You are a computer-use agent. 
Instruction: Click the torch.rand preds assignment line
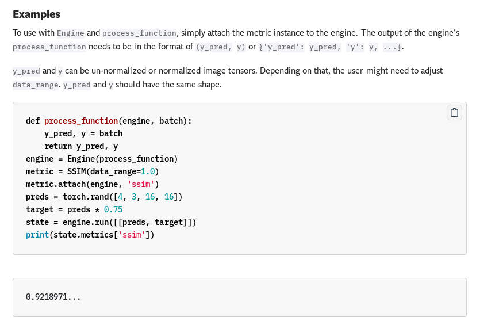tap(104, 197)
